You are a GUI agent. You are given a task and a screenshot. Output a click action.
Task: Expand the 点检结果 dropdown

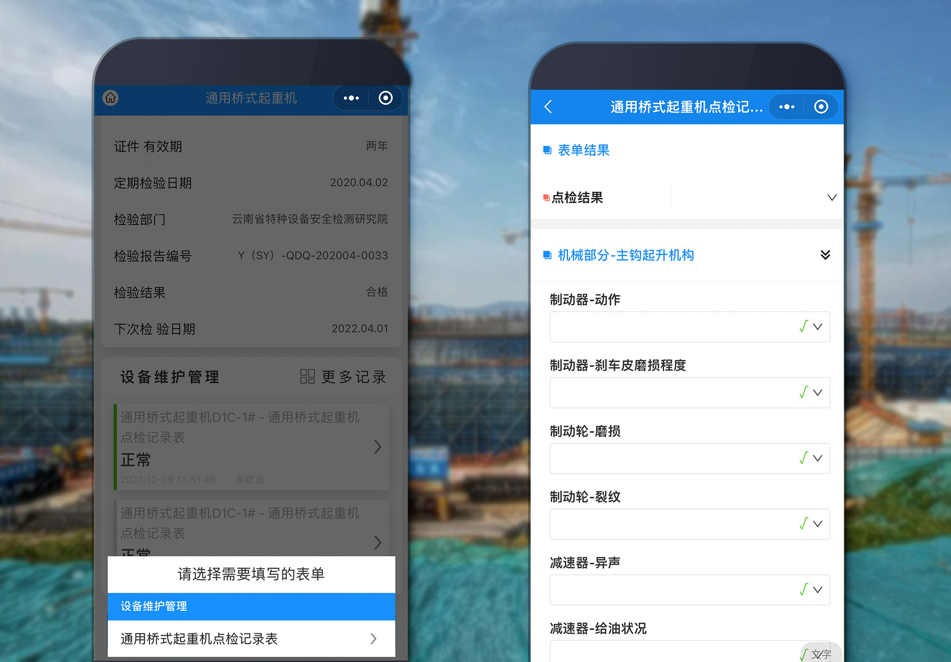tap(832, 197)
